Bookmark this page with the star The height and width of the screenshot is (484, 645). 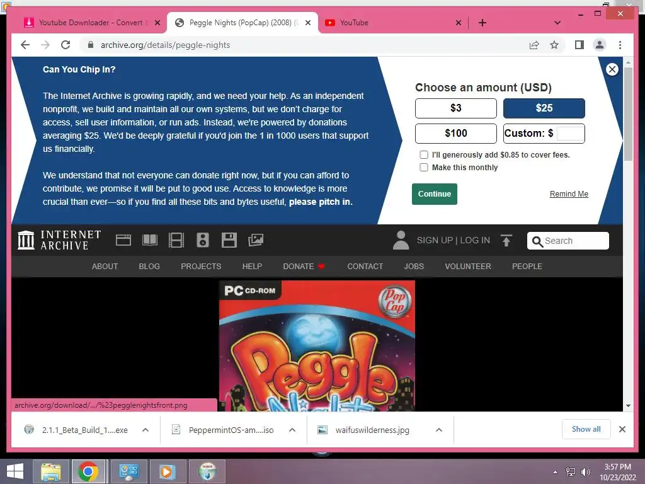554,45
